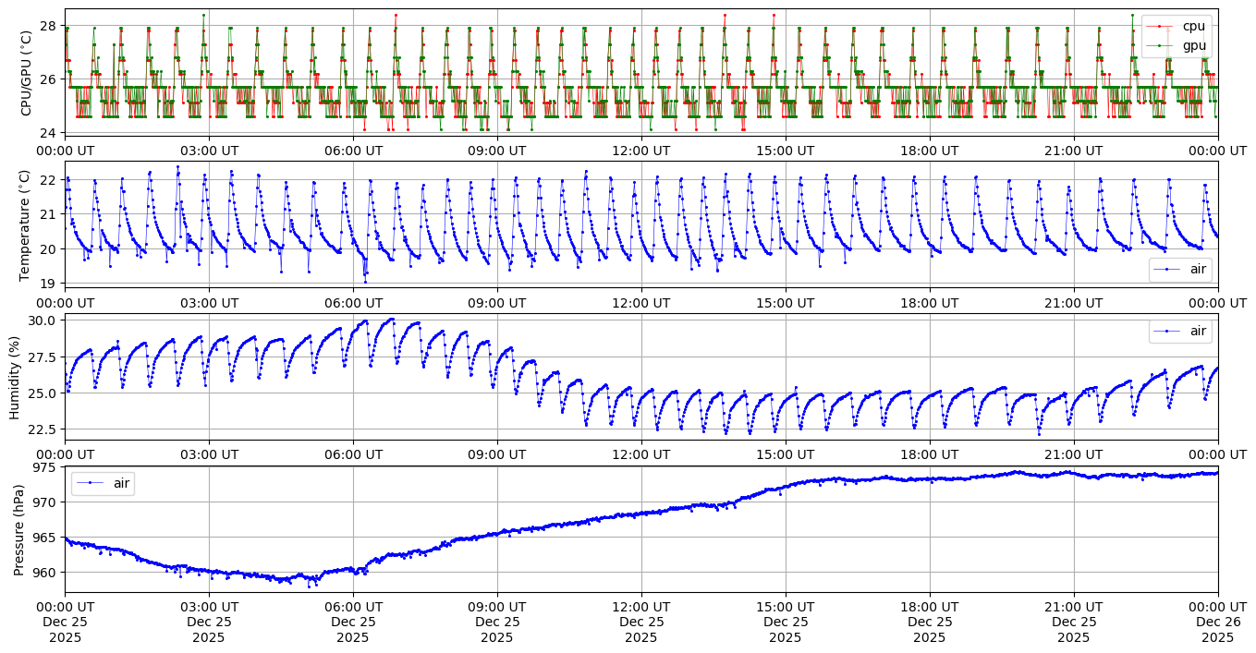This screenshot has width=1256, height=653.
Task: Click the 21:00 UT tick under the CPU/GPU plot
Action: tap(1073, 150)
